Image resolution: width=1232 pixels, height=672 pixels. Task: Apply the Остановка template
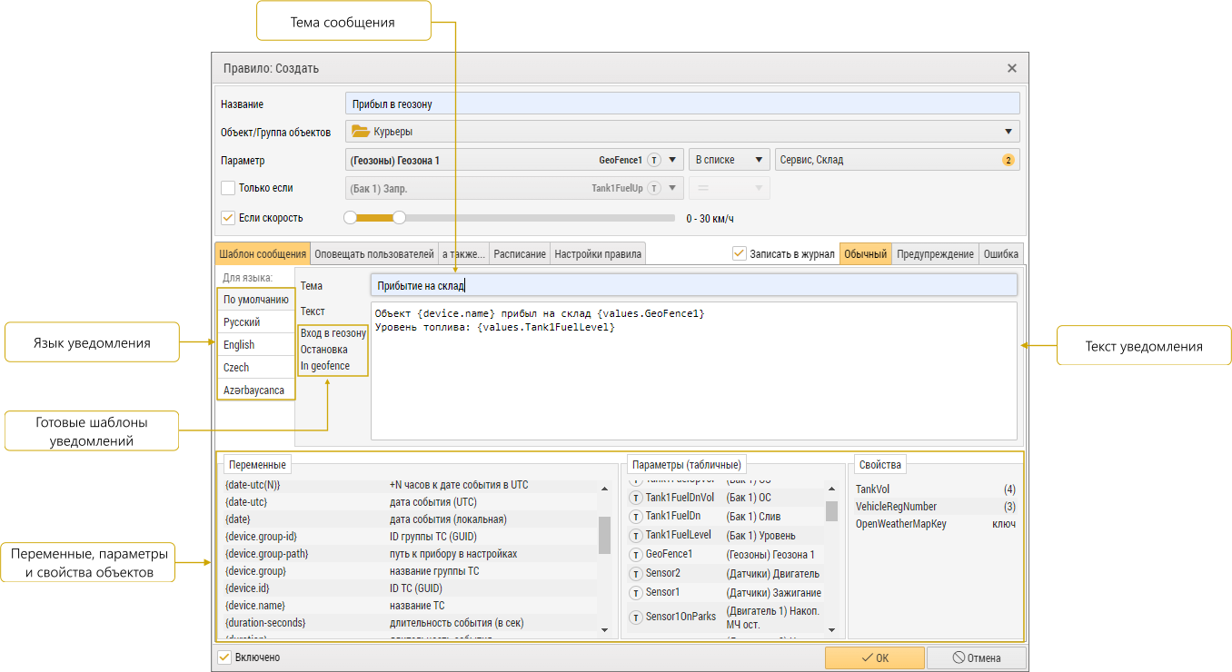[x=323, y=350]
